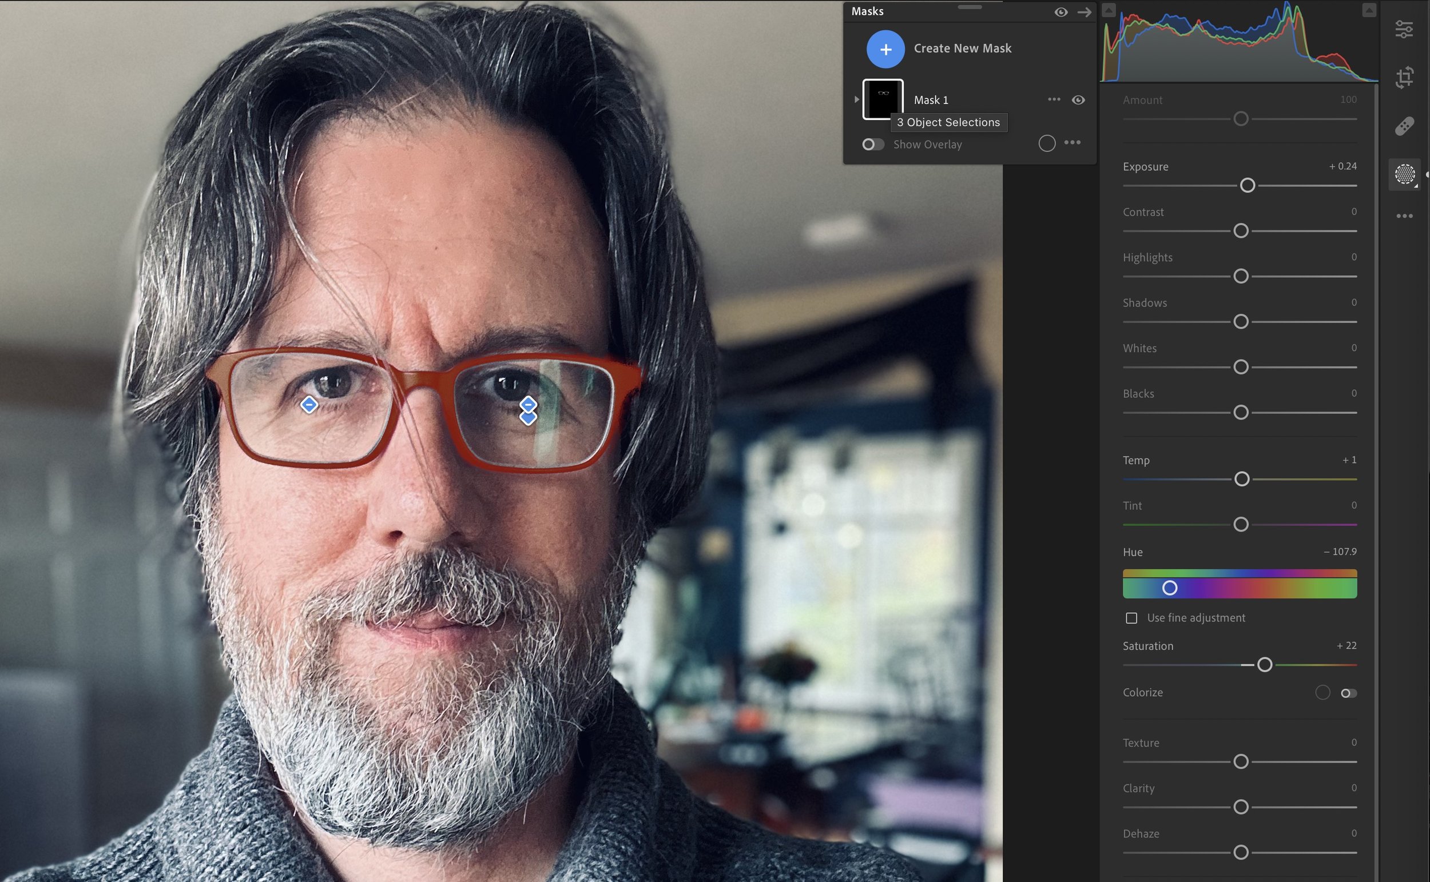The image size is (1430, 882).
Task: Open the Edit sliders panel icon
Action: pos(1404,29)
